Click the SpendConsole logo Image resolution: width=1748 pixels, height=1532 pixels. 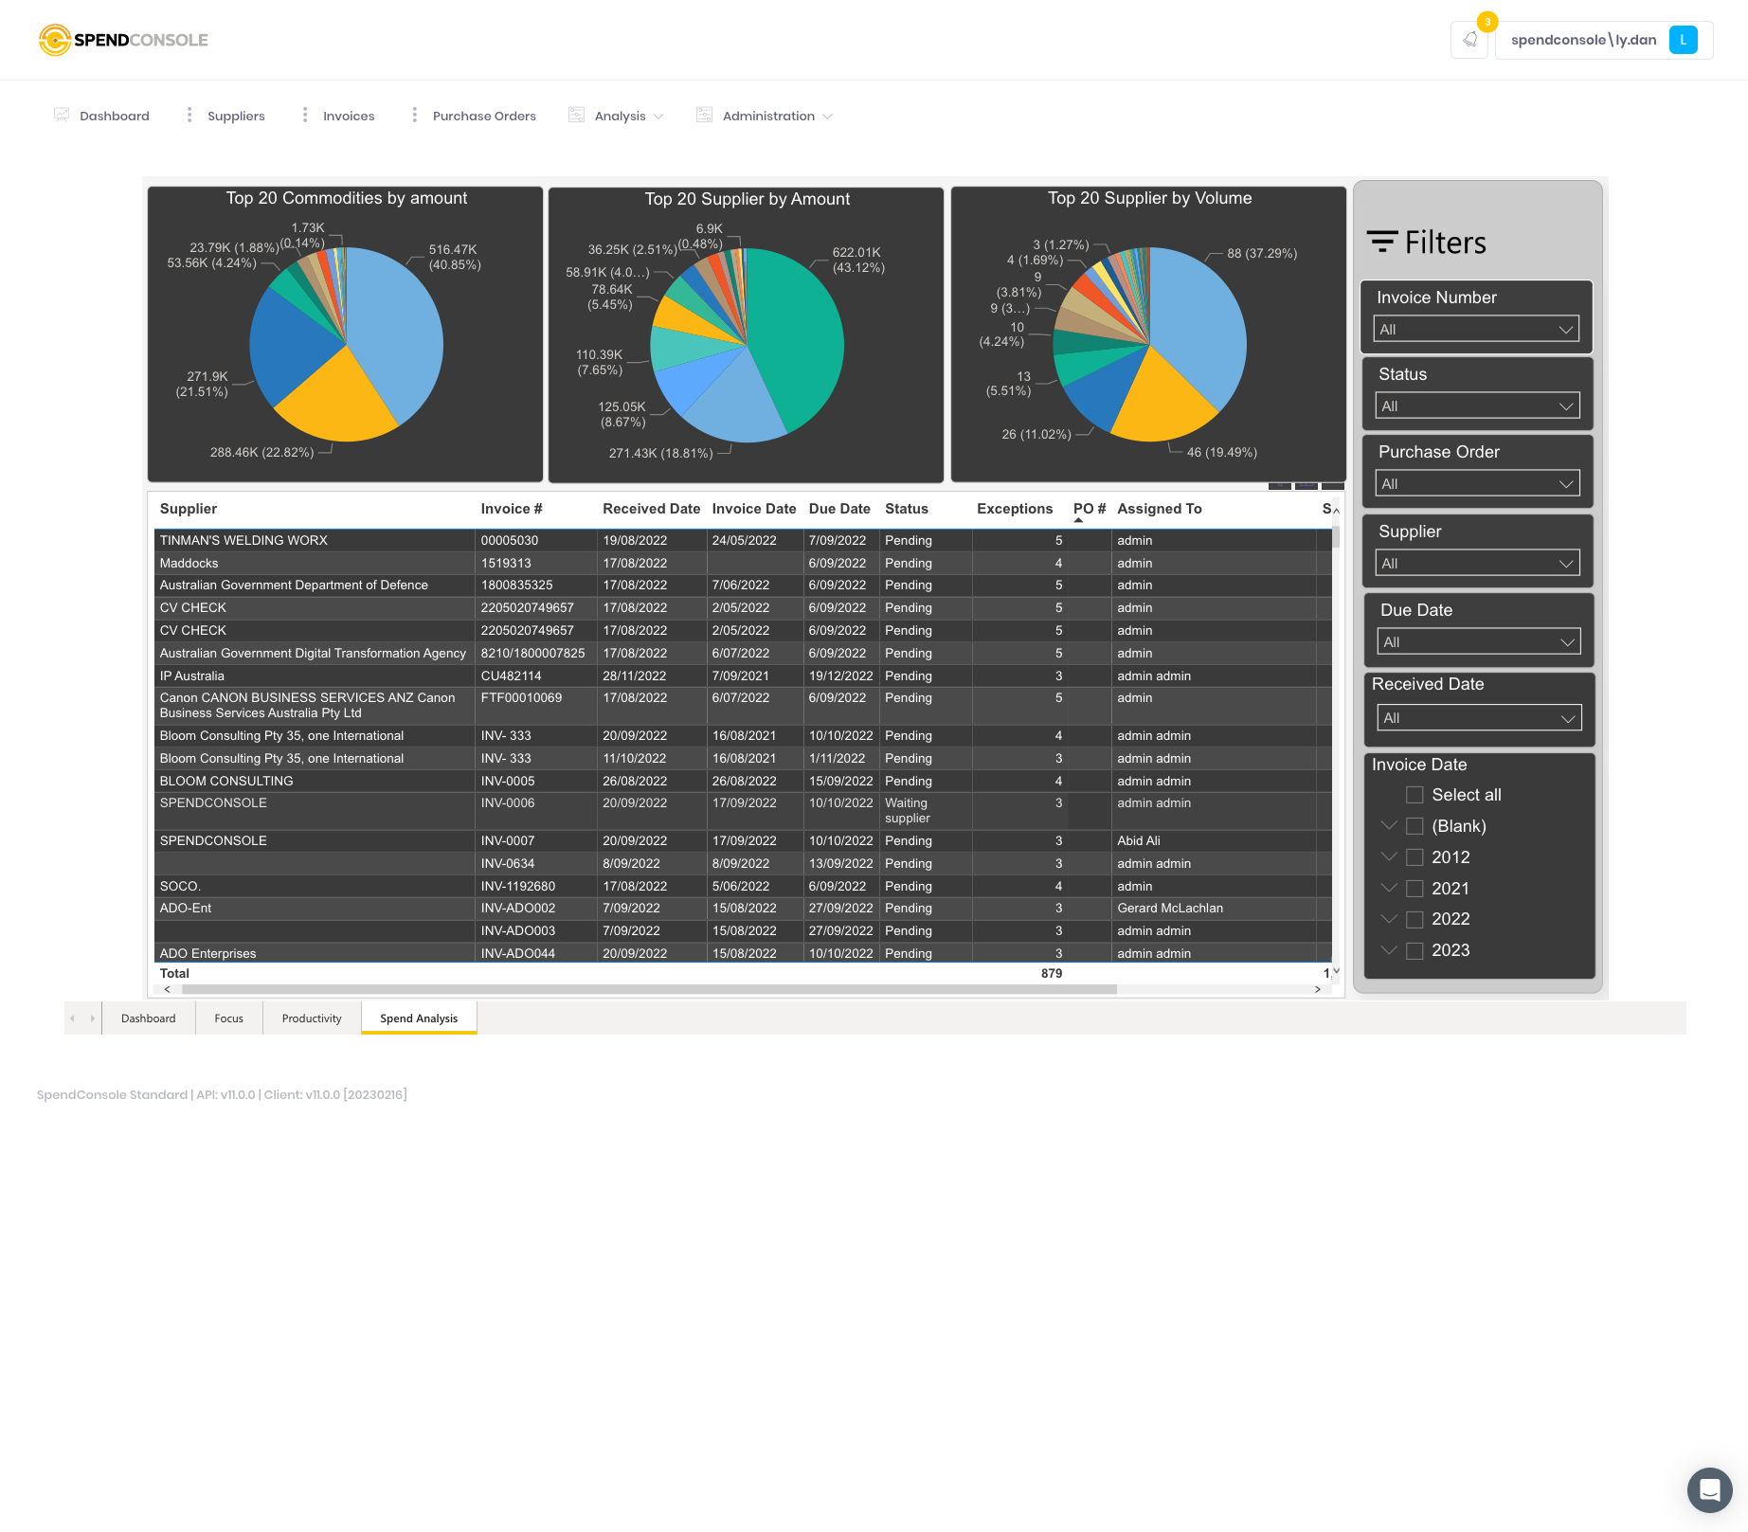pyautogui.click(x=122, y=40)
